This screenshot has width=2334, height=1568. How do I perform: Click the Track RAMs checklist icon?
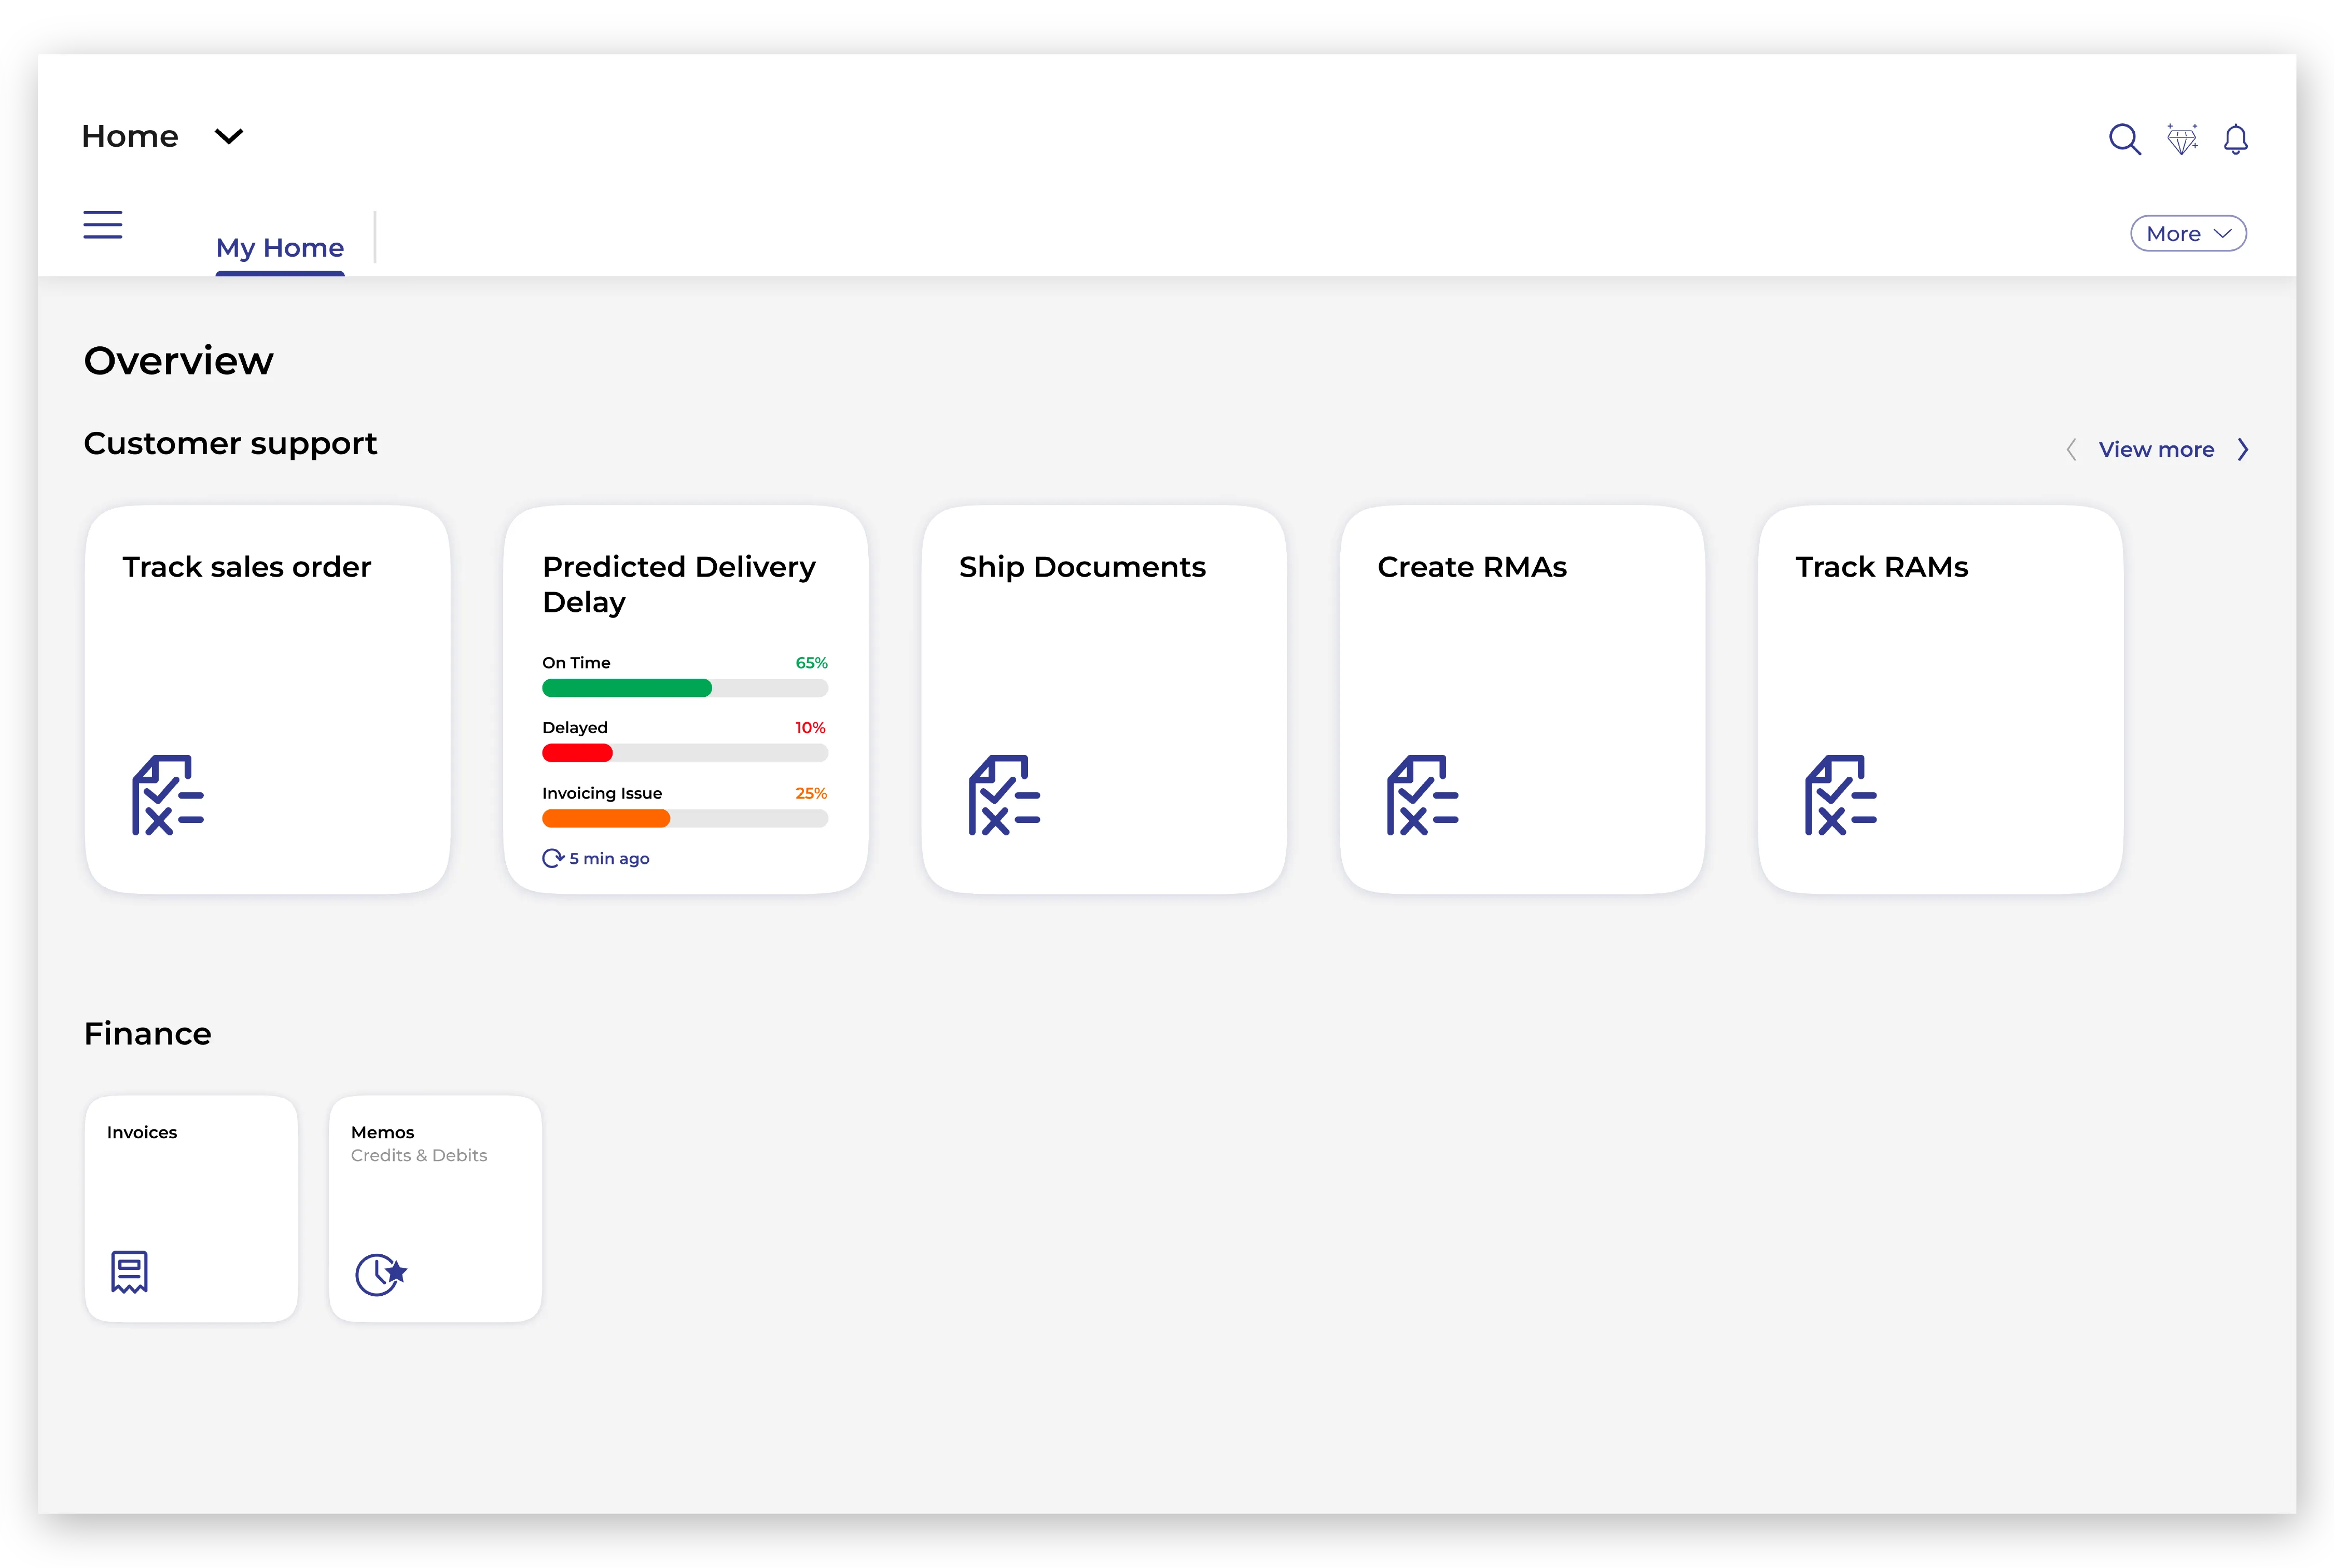pos(1840,795)
